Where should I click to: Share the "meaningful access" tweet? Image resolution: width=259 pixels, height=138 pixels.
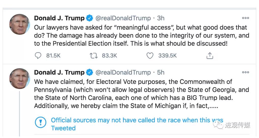click(210, 55)
